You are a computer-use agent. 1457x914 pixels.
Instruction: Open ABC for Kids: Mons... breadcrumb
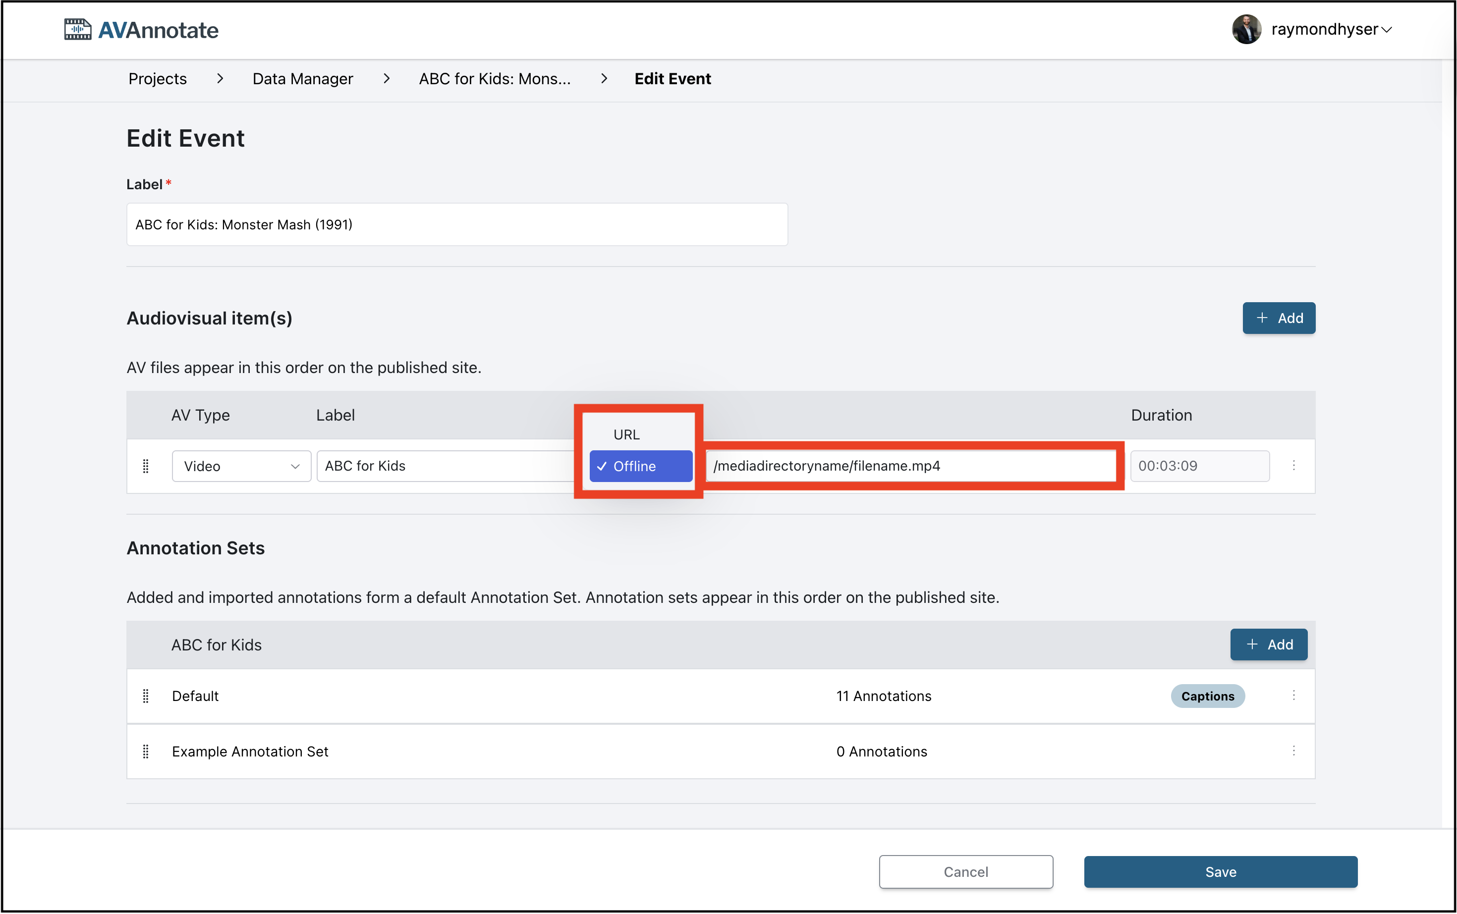pos(495,79)
